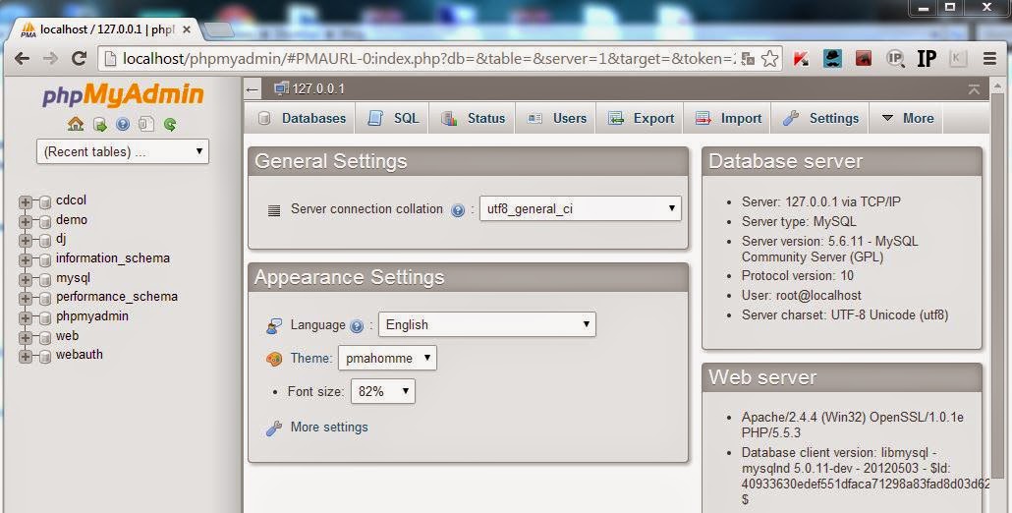Click the translate page icon in address bar

[748, 59]
